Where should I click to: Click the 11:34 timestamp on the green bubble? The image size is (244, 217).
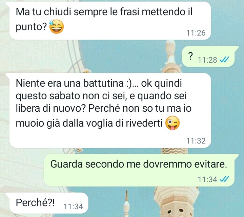click(207, 179)
